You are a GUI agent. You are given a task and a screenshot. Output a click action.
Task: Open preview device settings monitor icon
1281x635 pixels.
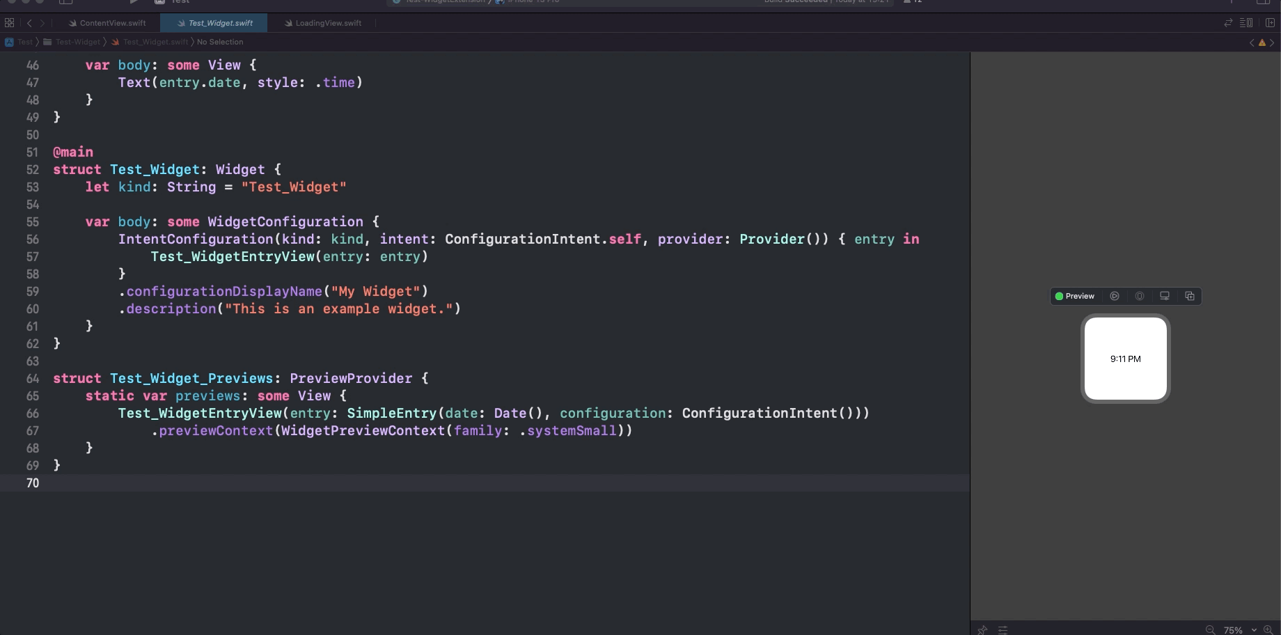pyautogui.click(x=1165, y=296)
